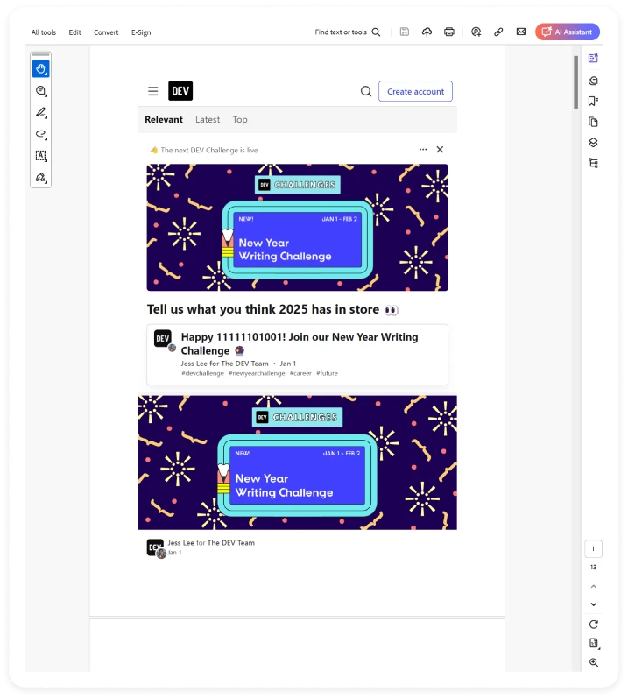
Task: Select the Hand tool in the left toolbar
Action: coord(40,69)
